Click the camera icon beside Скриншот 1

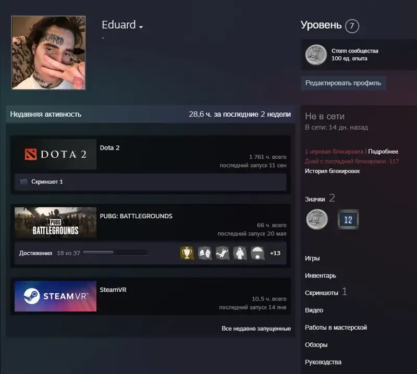[23, 182]
